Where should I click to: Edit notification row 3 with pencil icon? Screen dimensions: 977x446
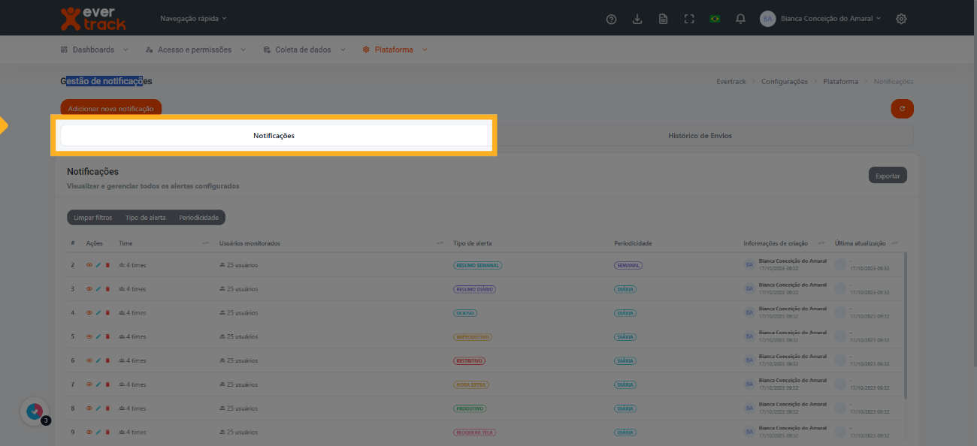tap(98, 289)
